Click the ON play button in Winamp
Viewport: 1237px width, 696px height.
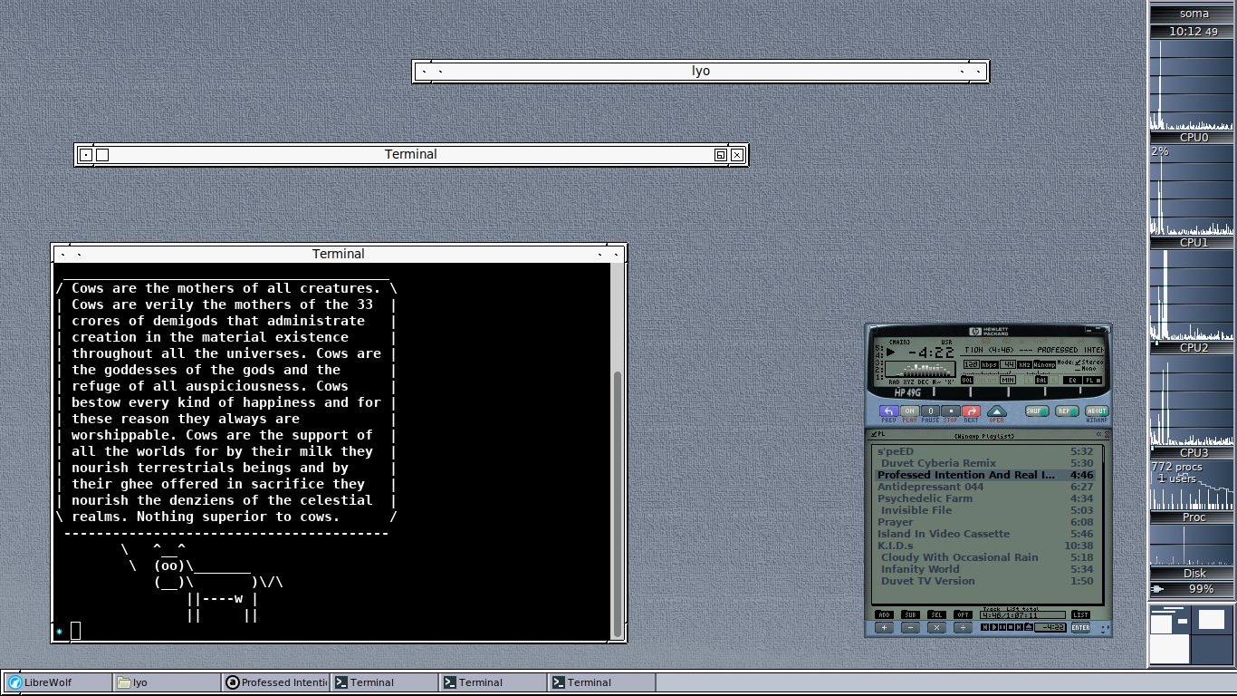(910, 411)
